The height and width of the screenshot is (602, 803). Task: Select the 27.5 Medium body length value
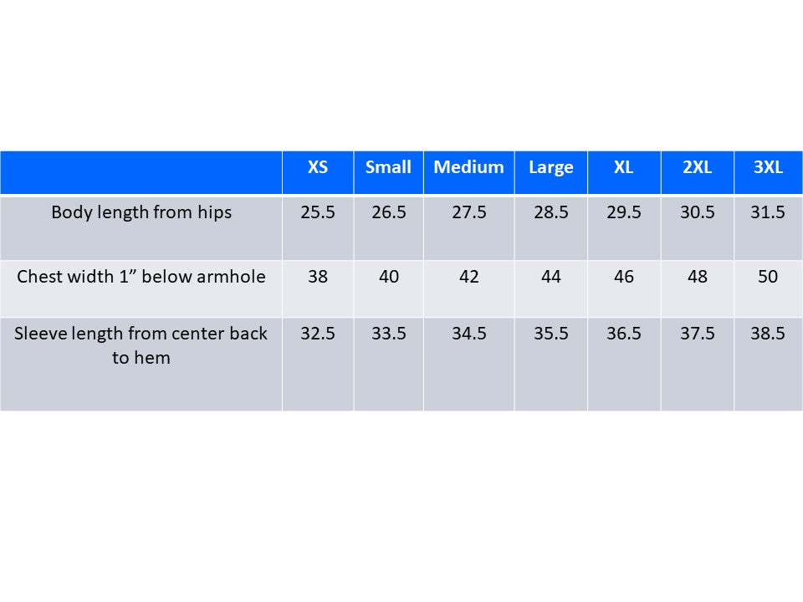[x=468, y=212]
